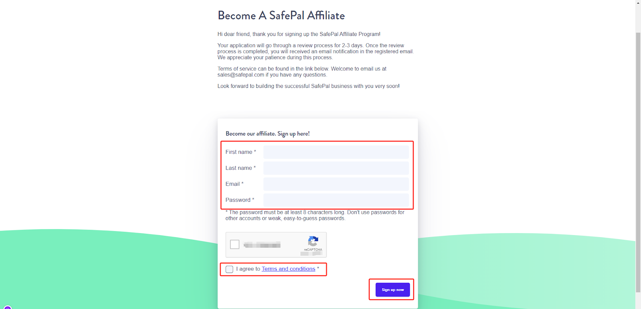Click the scrollbar up arrow
641x309 pixels.
638,3
